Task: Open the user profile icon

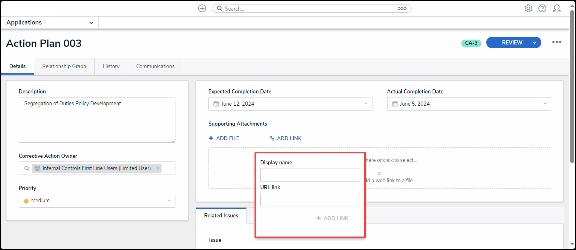Action: click(x=556, y=9)
